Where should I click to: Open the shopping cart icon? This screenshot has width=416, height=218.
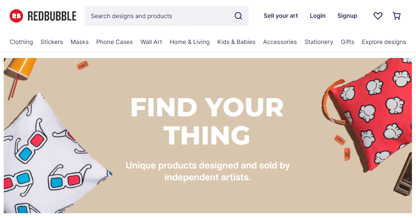coord(397,16)
